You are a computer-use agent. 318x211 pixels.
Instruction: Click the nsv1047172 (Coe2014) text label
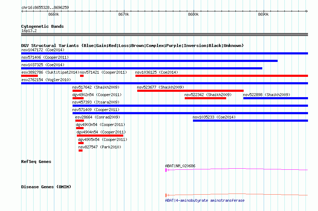coord(43,50)
